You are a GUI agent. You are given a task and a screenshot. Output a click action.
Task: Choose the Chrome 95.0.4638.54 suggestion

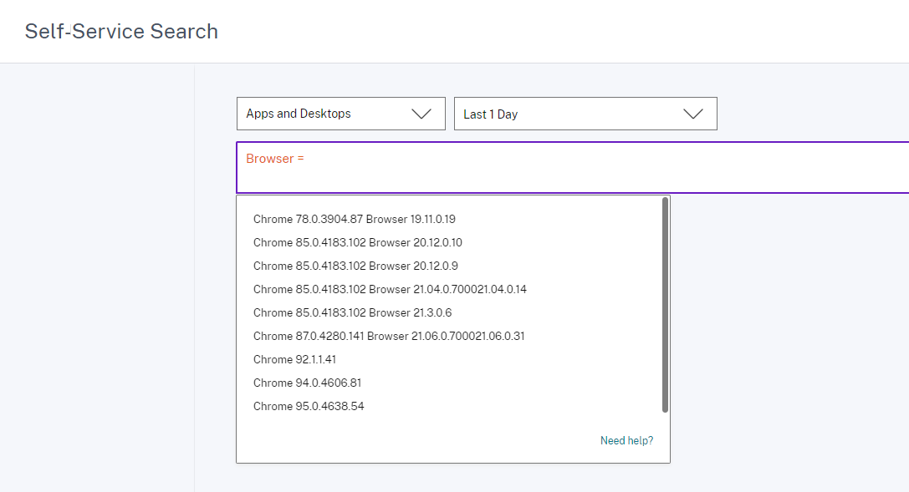point(309,406)
